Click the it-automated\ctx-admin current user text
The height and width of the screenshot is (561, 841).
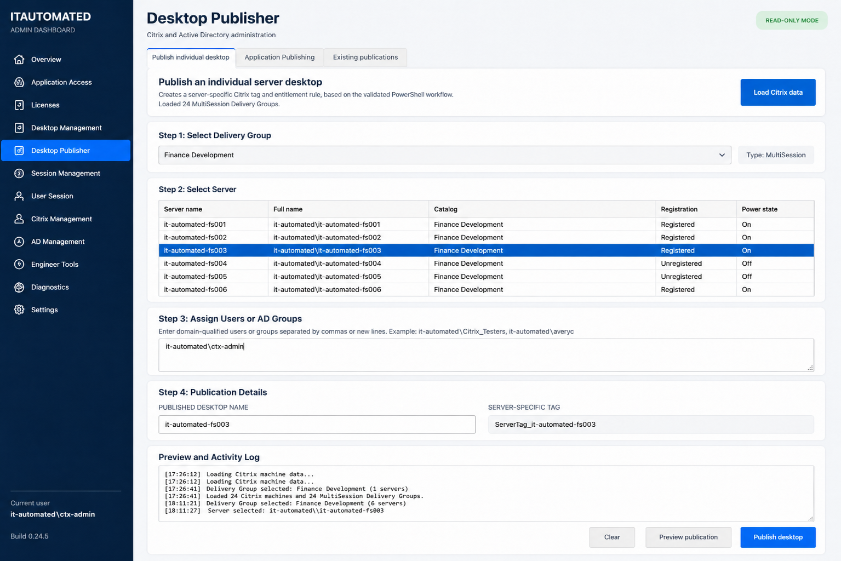click(x=53, y=514)
